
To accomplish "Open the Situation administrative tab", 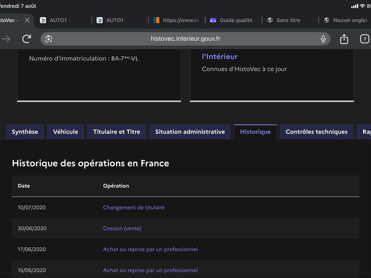I will [190, 132].
